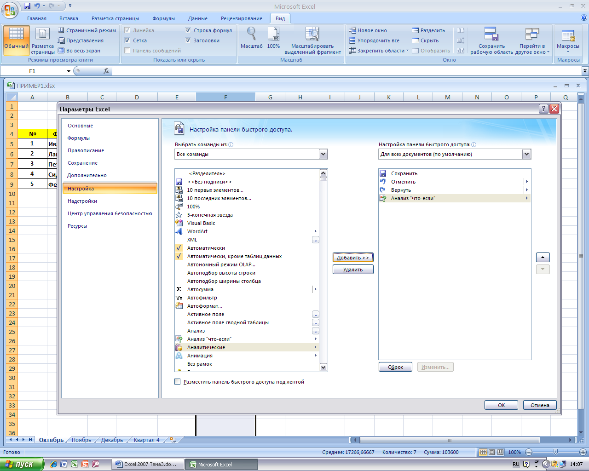Toggle Панель сообщений checkbox

pyautogui.click(x=127, y=51)
